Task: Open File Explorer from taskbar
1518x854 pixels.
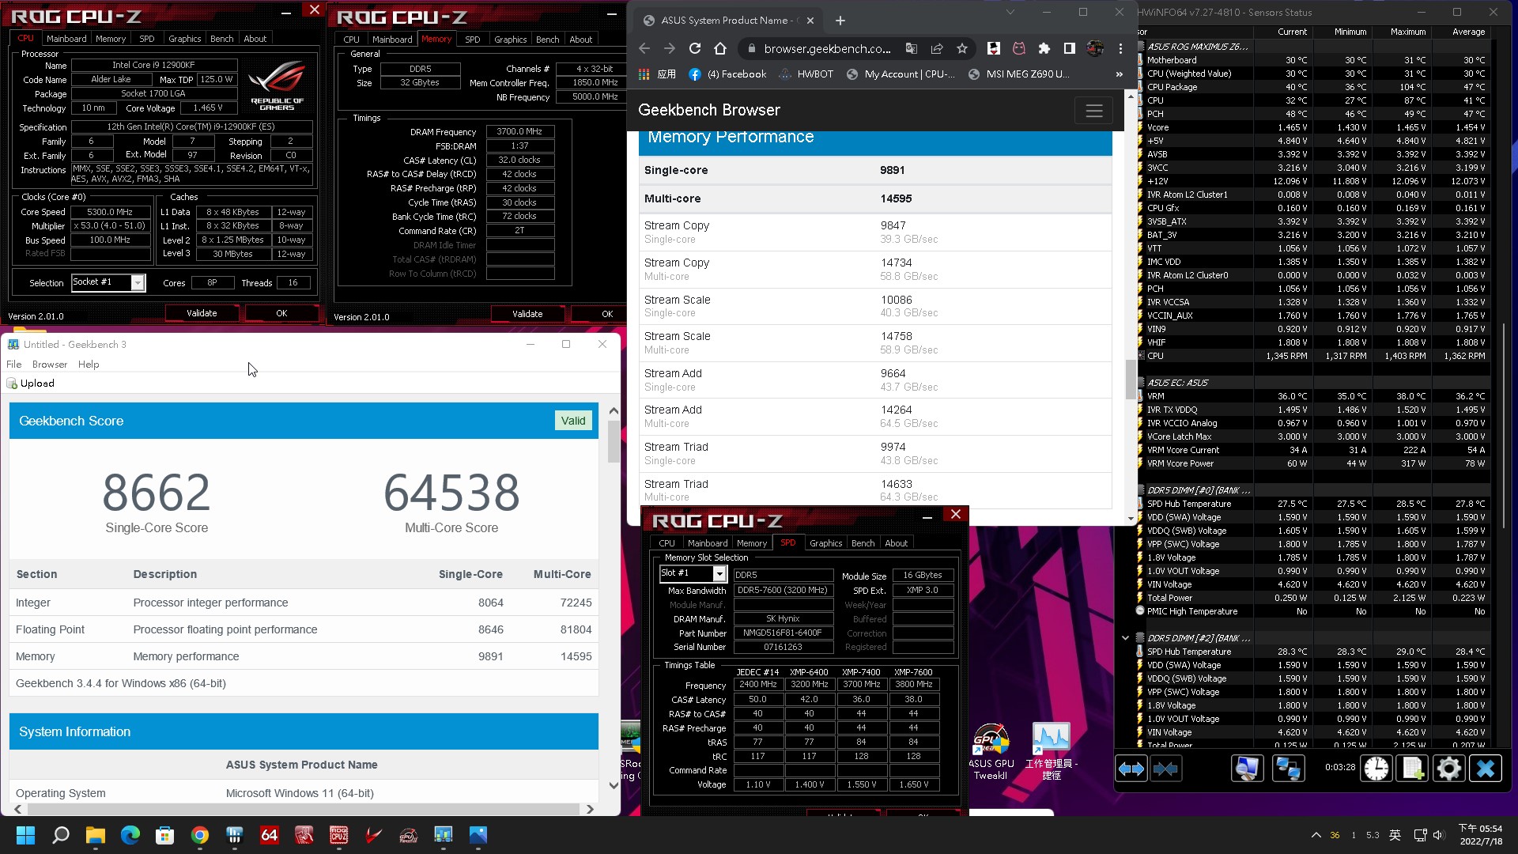Action: 96,835
